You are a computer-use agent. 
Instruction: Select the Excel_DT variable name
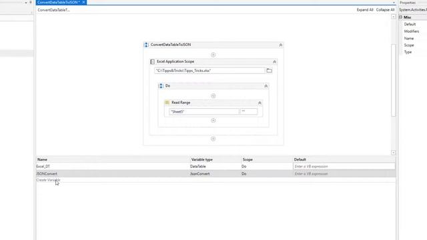click(x=43, y=166)
